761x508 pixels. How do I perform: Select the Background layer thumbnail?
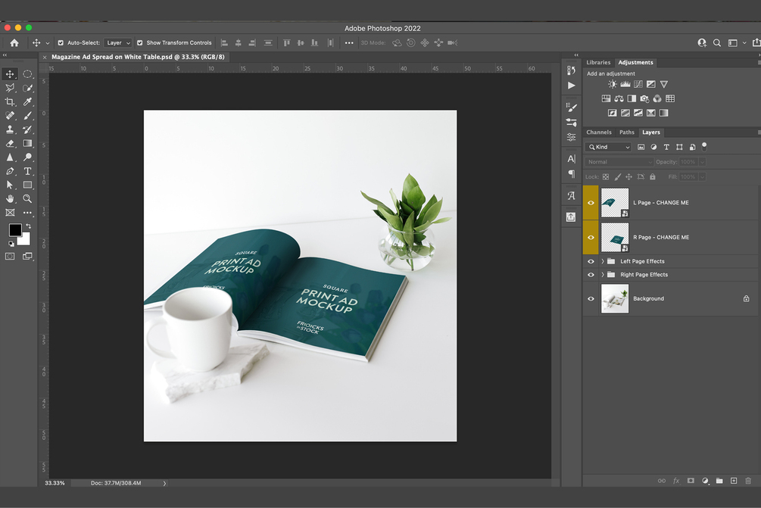coord(614,298)
